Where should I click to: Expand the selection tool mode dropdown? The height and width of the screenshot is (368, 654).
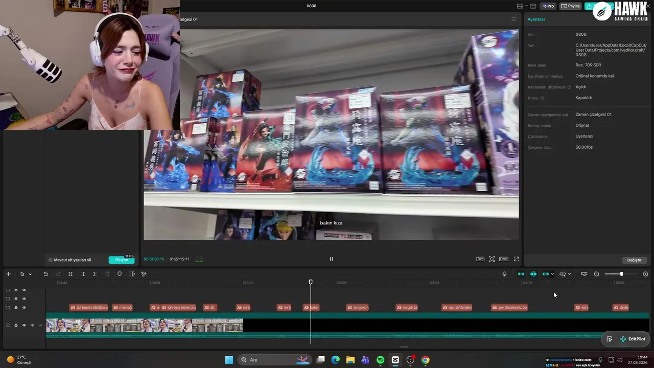[x=30, y=274]
